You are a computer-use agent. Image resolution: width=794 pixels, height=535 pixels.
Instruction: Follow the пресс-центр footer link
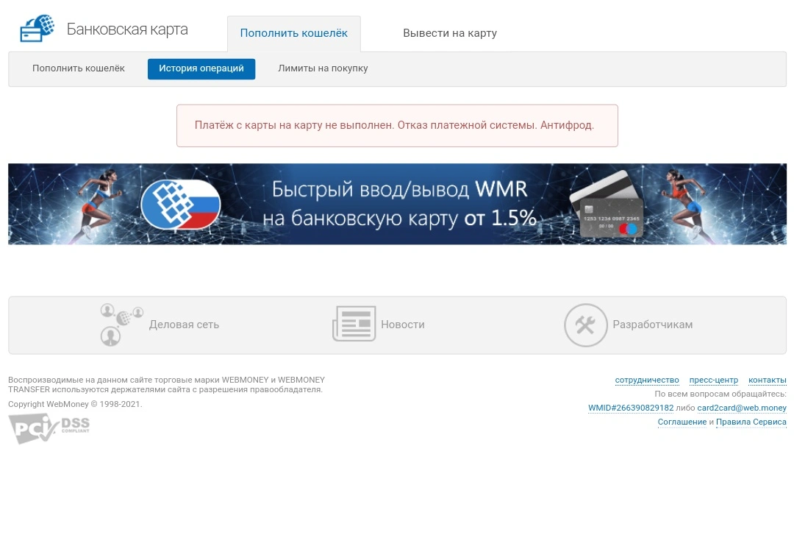click(x=713, y=380)
